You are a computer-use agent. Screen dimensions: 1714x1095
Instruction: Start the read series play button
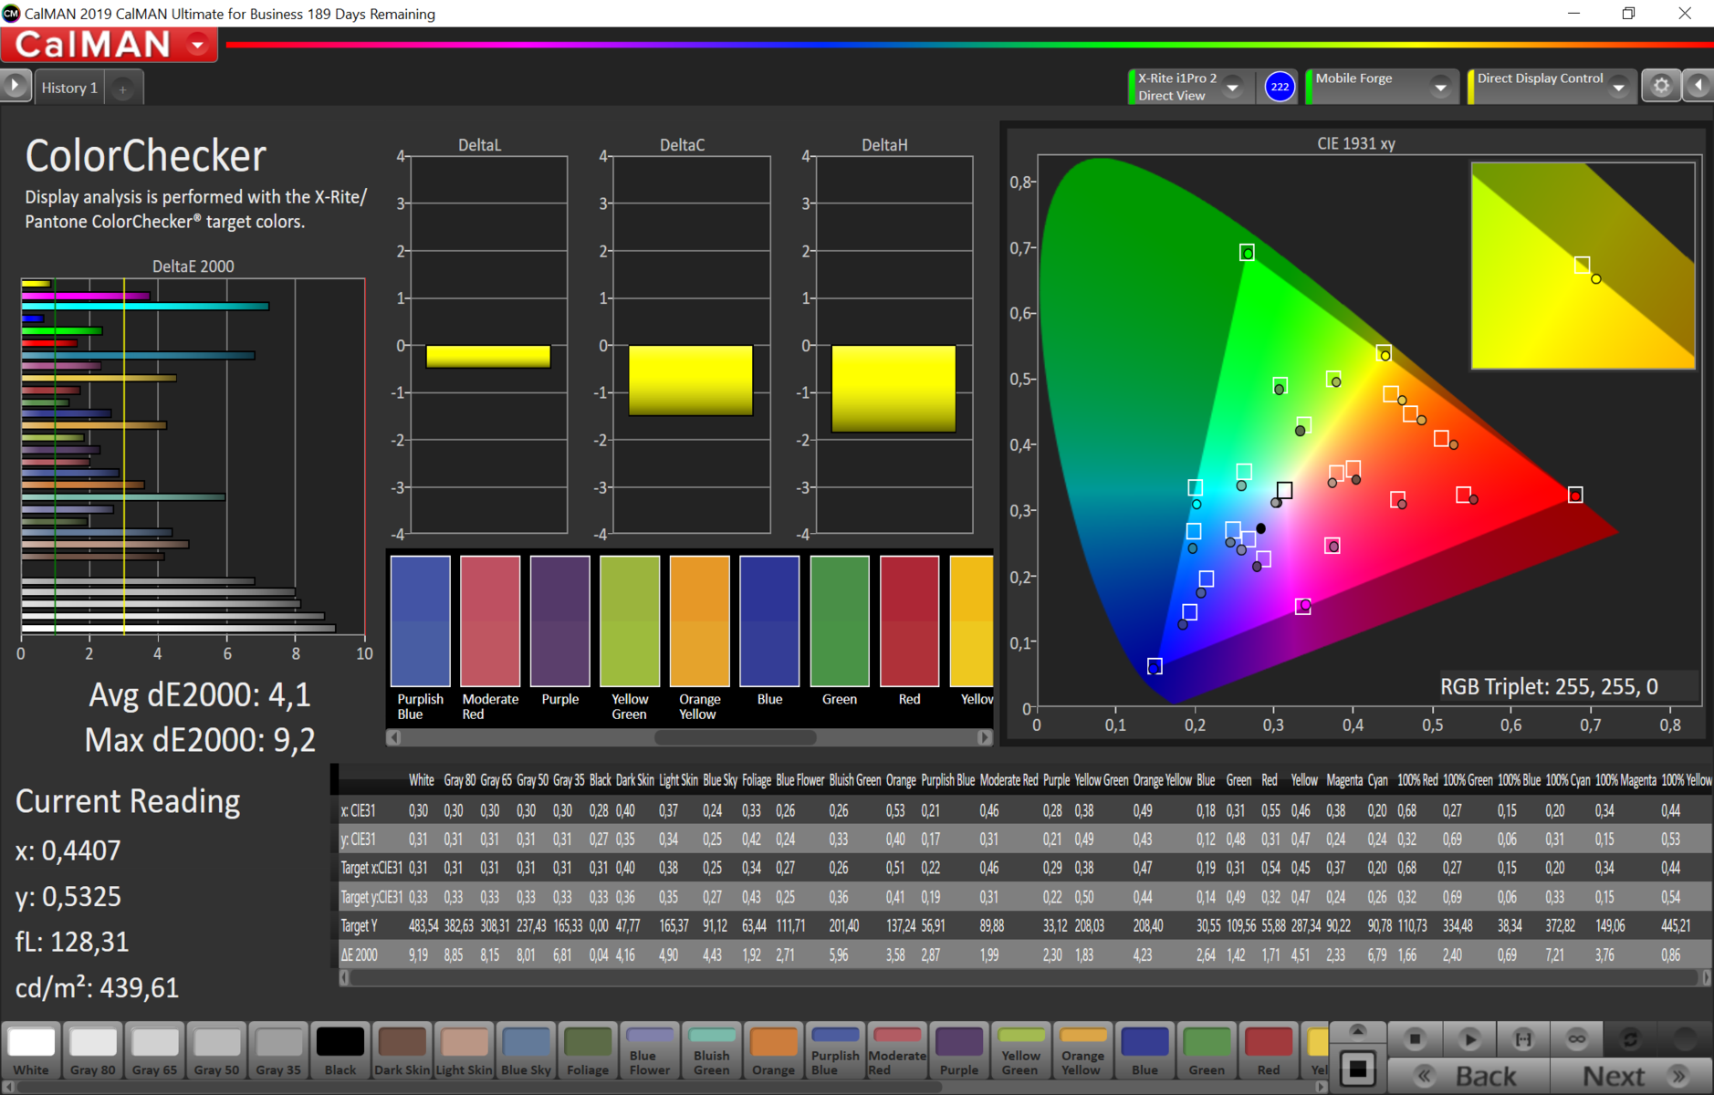point(1469,1039)
